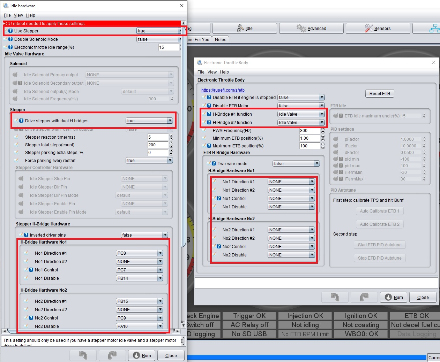The height and width of the screenshot is (362, 440).
Task: Click help icon beside Use Stepper
Action: click(x=10, y=31)
